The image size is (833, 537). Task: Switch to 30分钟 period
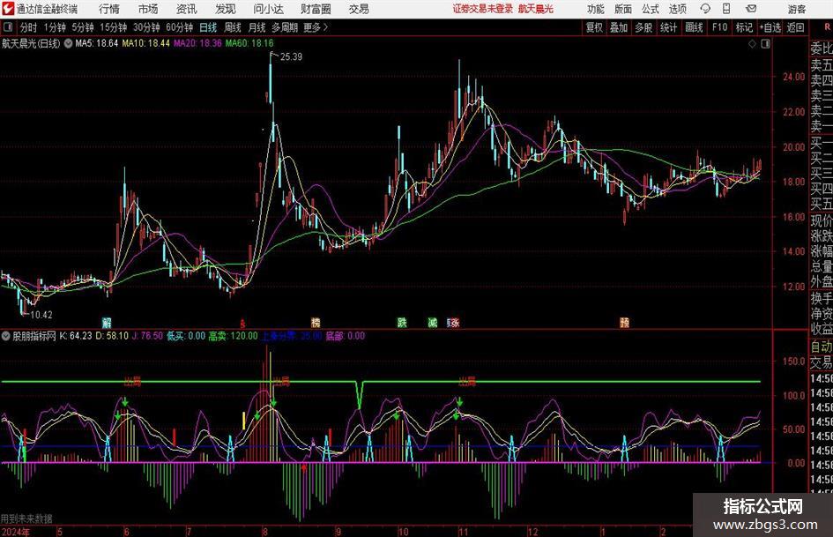point(146,27)
